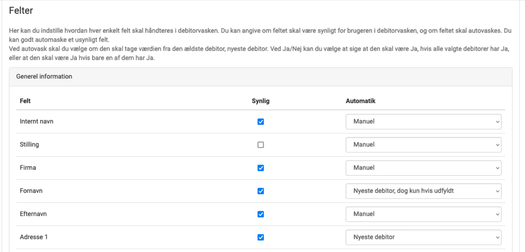Open the Automatik dropdown for Internt navn
This screenshot has width=525, height=252.
pos(423,122)
